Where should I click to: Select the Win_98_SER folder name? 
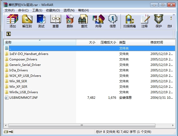pyautogui.click(x=18, y=81)
